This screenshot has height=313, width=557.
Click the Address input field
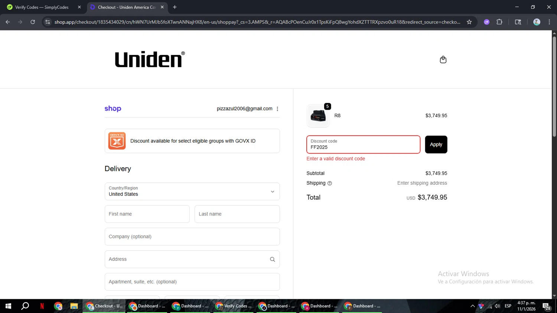click(192, 259)
